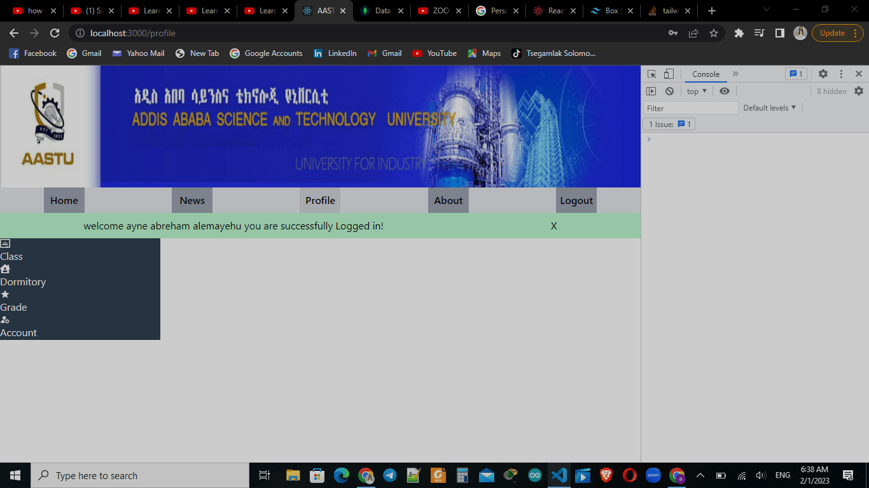The height and width of the screenshot is (488, 869).
Task: Switch to the 'Data' browser tab
Action: pos(382,11)
